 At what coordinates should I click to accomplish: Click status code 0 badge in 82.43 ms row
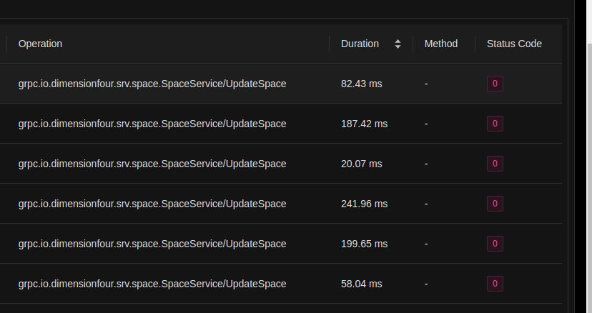pyautogui.click(x=495, y=84)
